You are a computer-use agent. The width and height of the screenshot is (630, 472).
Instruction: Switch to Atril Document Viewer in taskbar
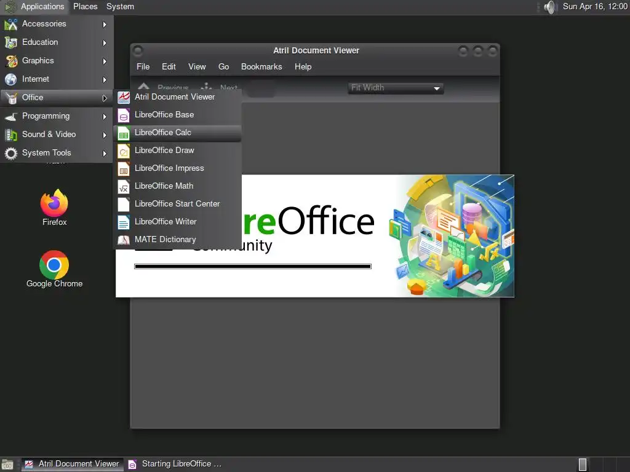[x=73, y=465]
